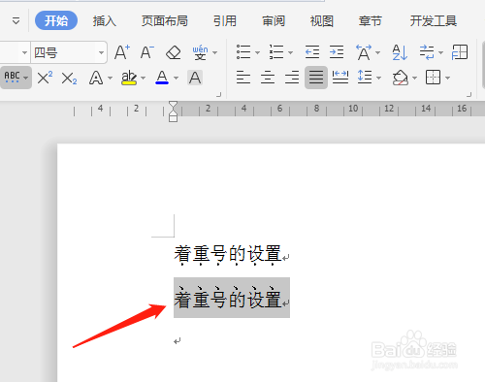Expand the borders dropdown arrow
This screenshot has height=382, width=485.
[447, 78]
